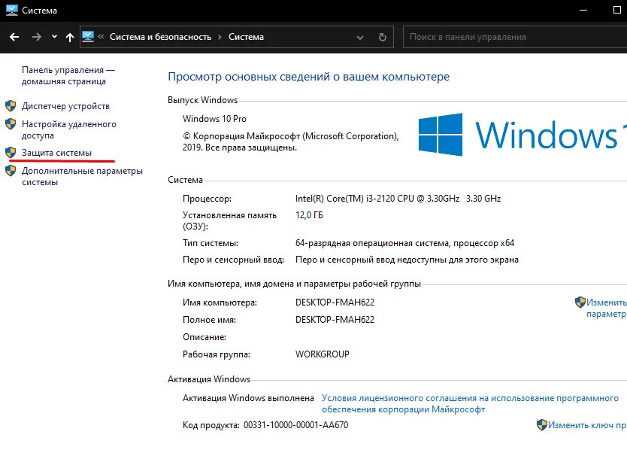This screenshot has height=459, width=627.
Task: Open 'Система и безопасность' breadcrumb
Action: point(160,37)
